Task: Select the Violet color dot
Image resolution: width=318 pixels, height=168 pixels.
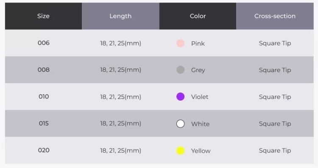Action: click(180, 97)
